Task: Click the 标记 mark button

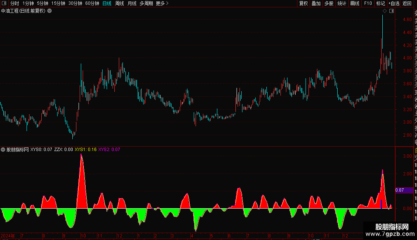Action: pos(380,3)
